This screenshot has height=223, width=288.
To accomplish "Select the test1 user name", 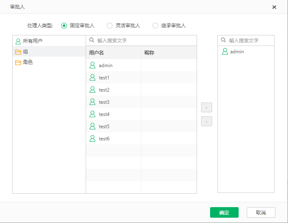I will (104, 78).
